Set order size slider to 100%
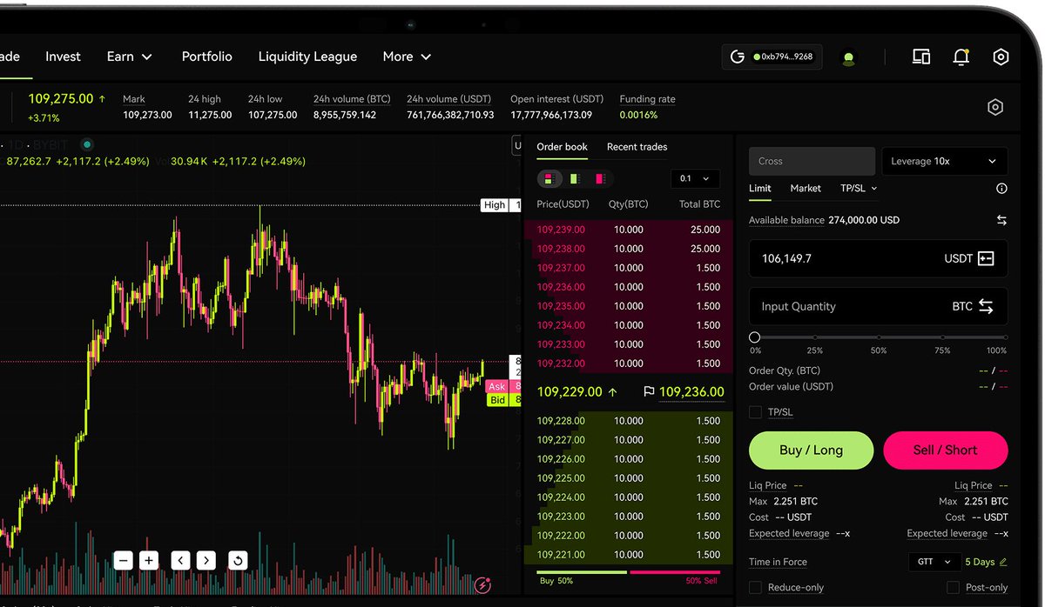 click(1005, 337)
